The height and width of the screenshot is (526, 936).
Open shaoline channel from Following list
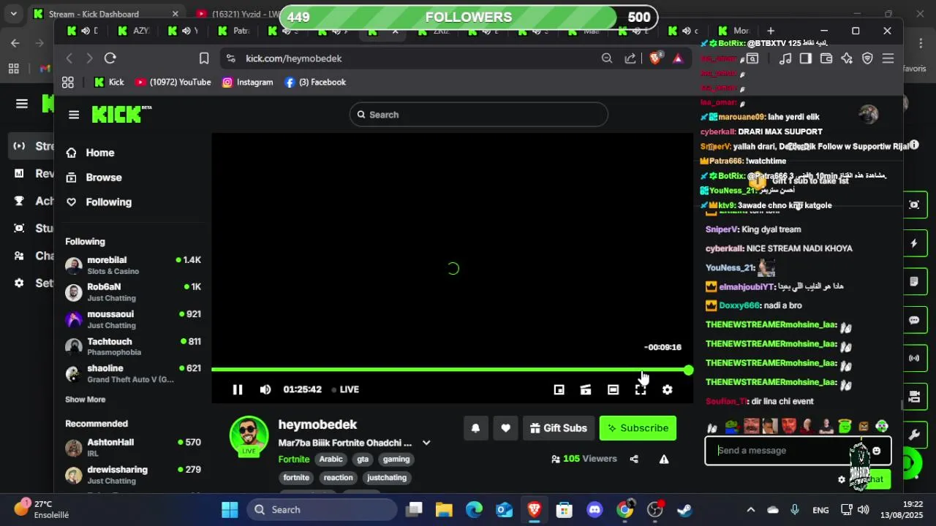pyautogui.click(x=133, y=373)
